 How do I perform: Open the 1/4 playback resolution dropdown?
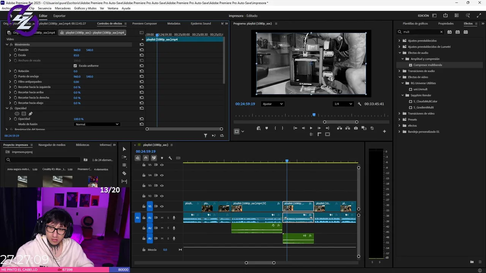coord(343,104)
